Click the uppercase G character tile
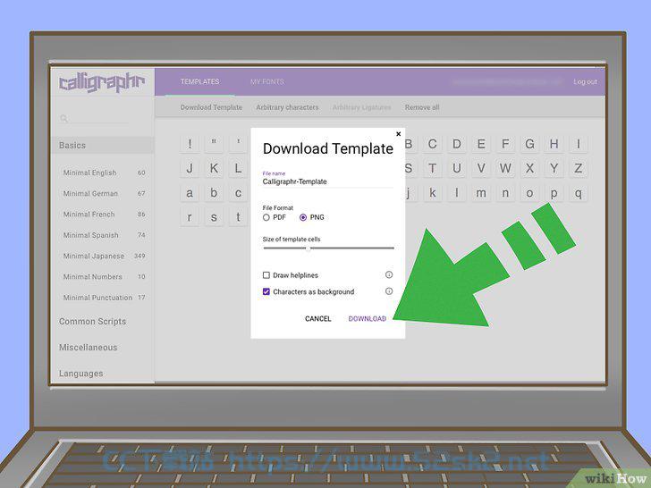 pos(529,144)
